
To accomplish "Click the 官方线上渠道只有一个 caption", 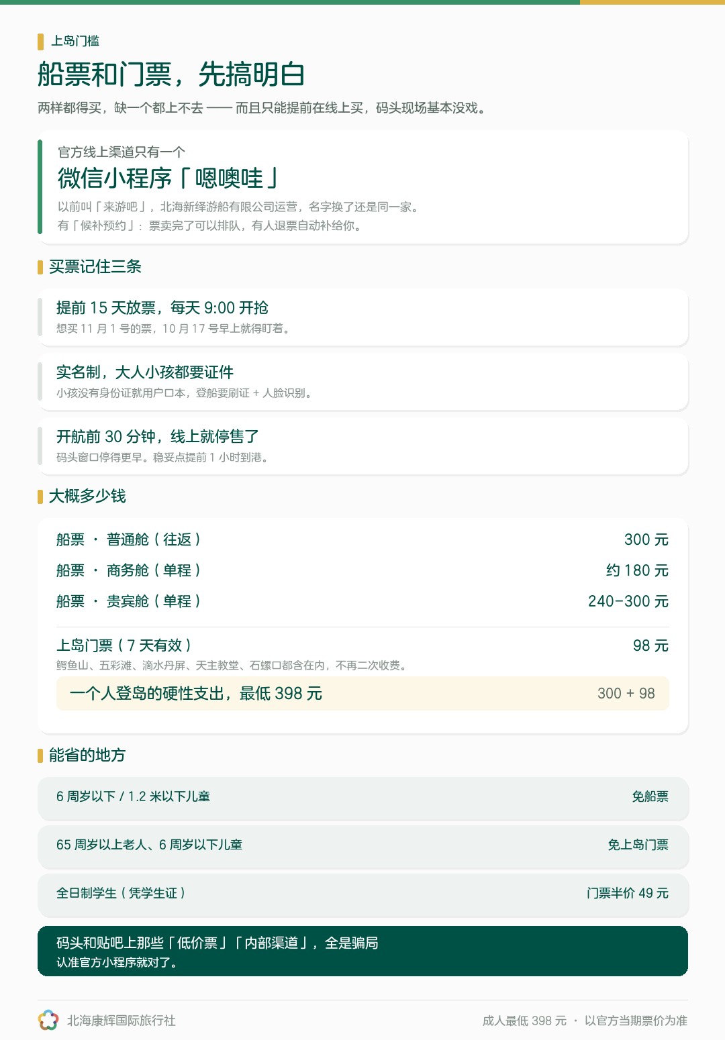I will click(x=122, y=152).
